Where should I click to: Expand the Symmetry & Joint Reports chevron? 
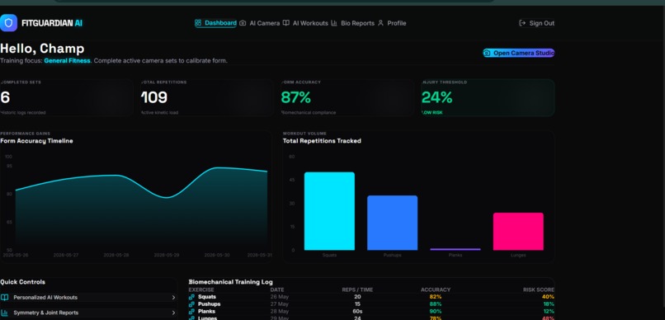pyautogui.click(x=173, y=313)
